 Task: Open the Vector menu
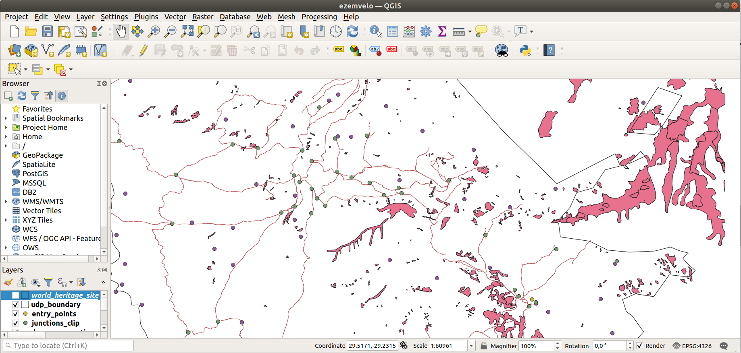[175, 17]
